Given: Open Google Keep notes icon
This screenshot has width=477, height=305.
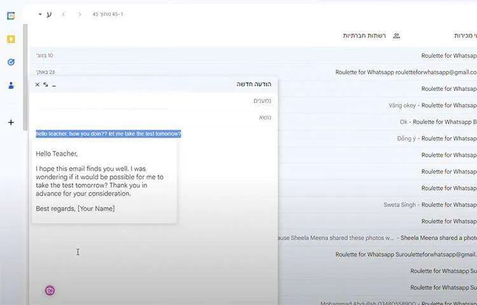Looking at the screenshot, I should (11, 39).
